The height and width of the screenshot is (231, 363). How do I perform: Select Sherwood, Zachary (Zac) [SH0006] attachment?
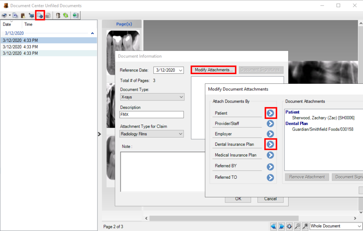[323, 118]
